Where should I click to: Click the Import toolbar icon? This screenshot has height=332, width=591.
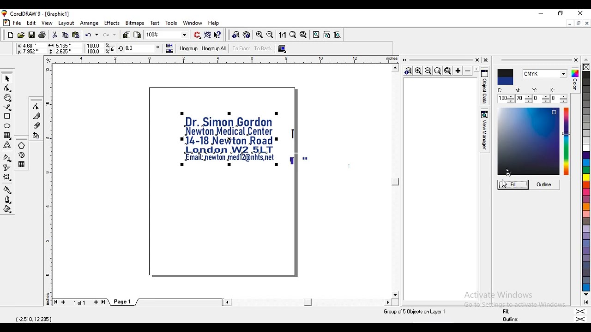[x=127, y=35]
